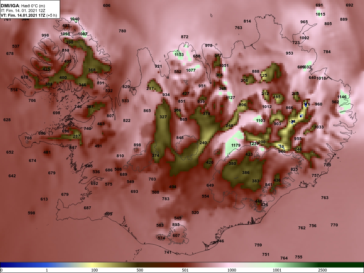Click the map value '1179'
The height and width of the screenshot is (273, 364).
(236, 145)
